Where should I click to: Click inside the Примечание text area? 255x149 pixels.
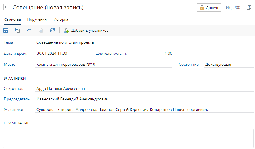[128, 138]
